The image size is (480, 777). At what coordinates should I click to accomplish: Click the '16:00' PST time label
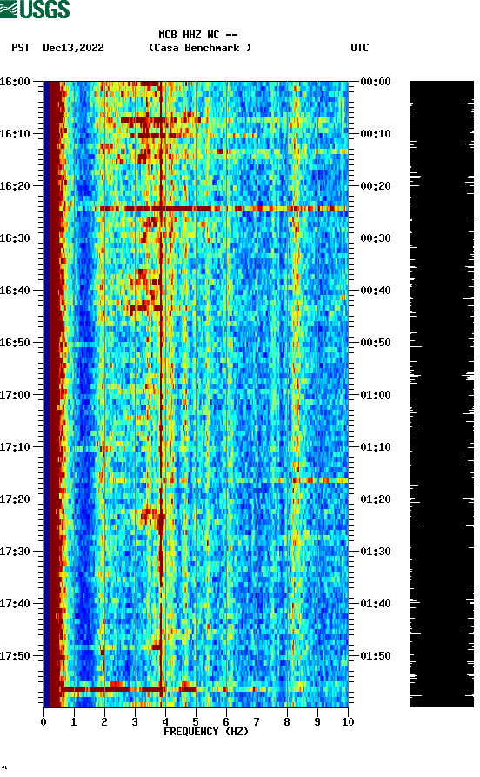tap(15, 81)
